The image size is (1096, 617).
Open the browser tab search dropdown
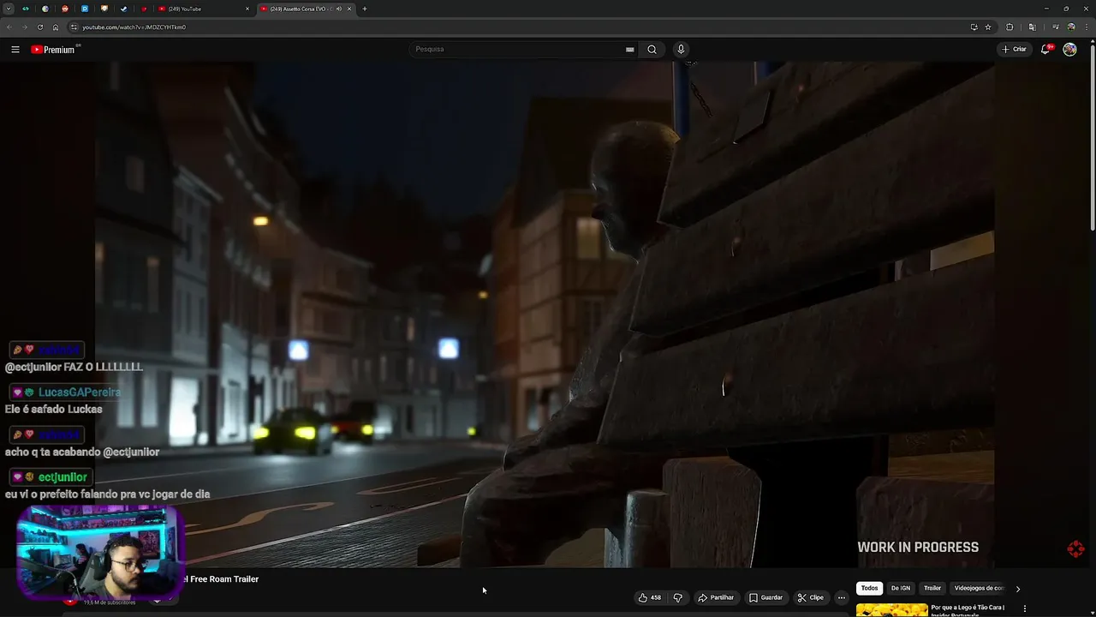[x=9, y=9]
